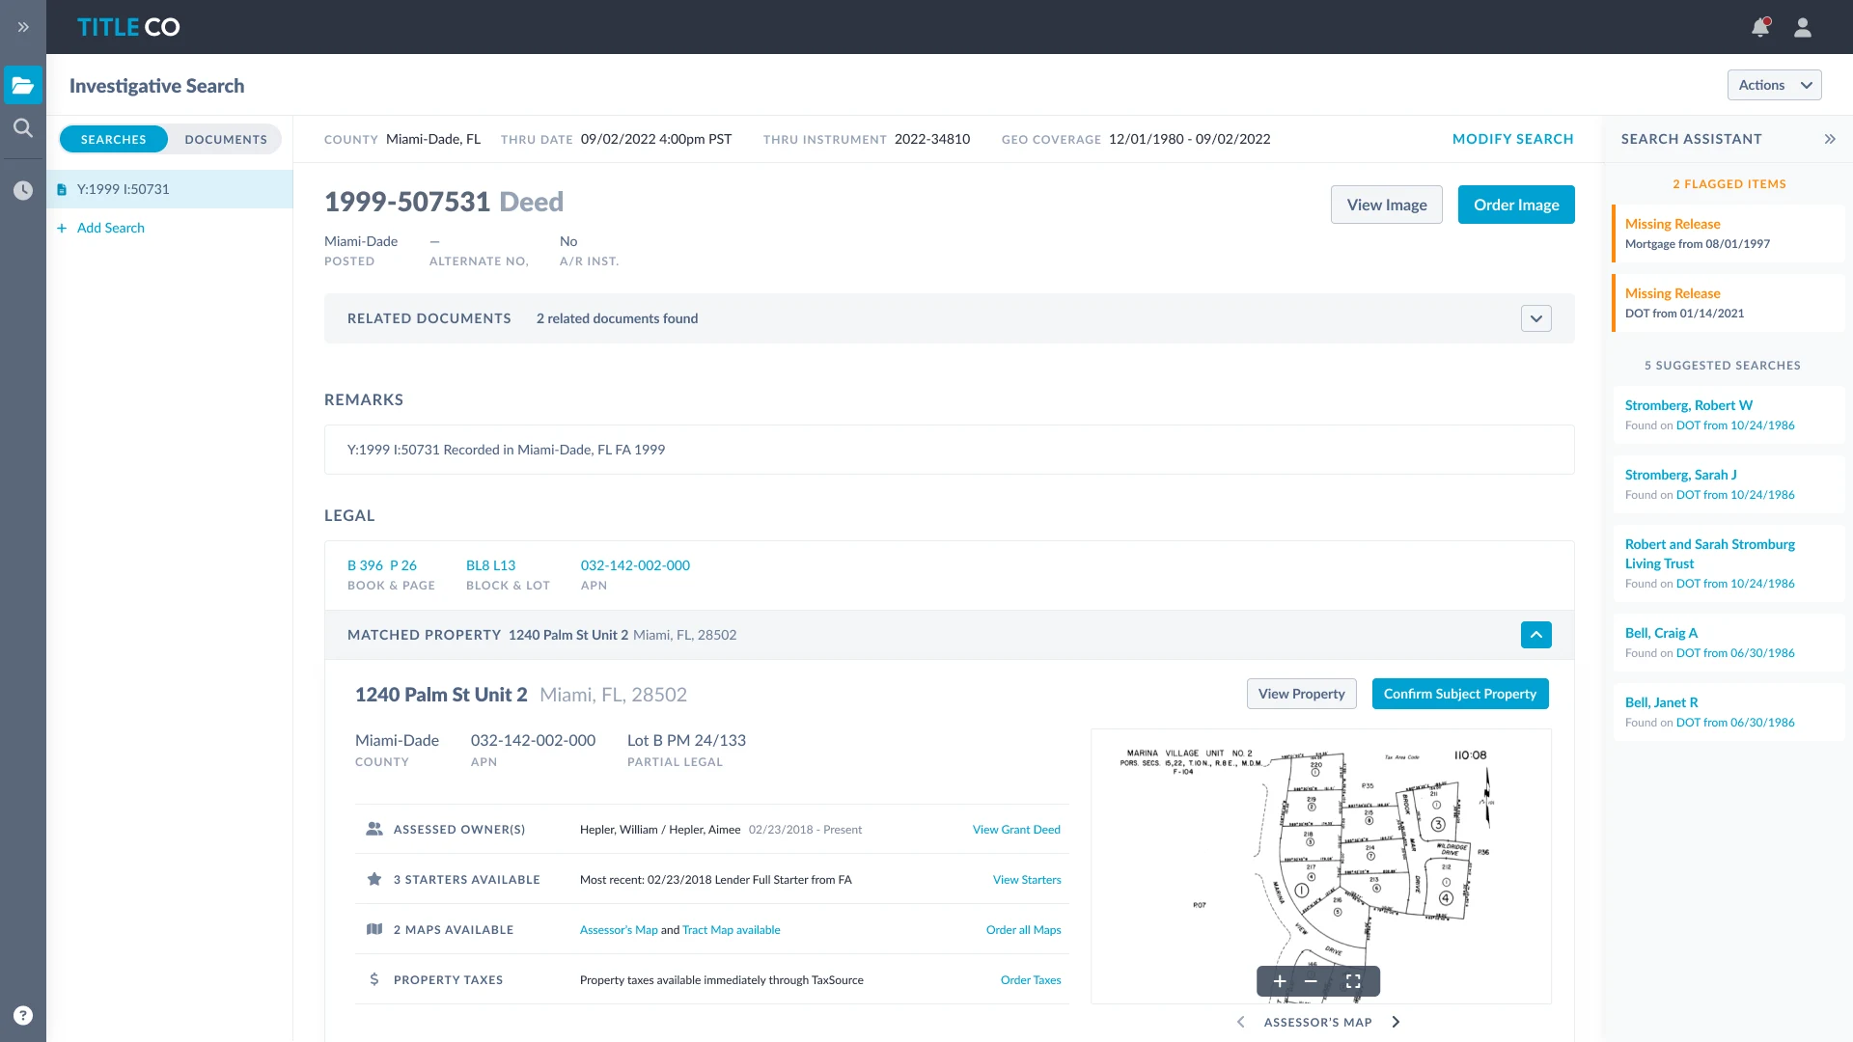The image size is (1853, 1042).
Task: Click the TITLE CO logo
Action: click(128, 27)
